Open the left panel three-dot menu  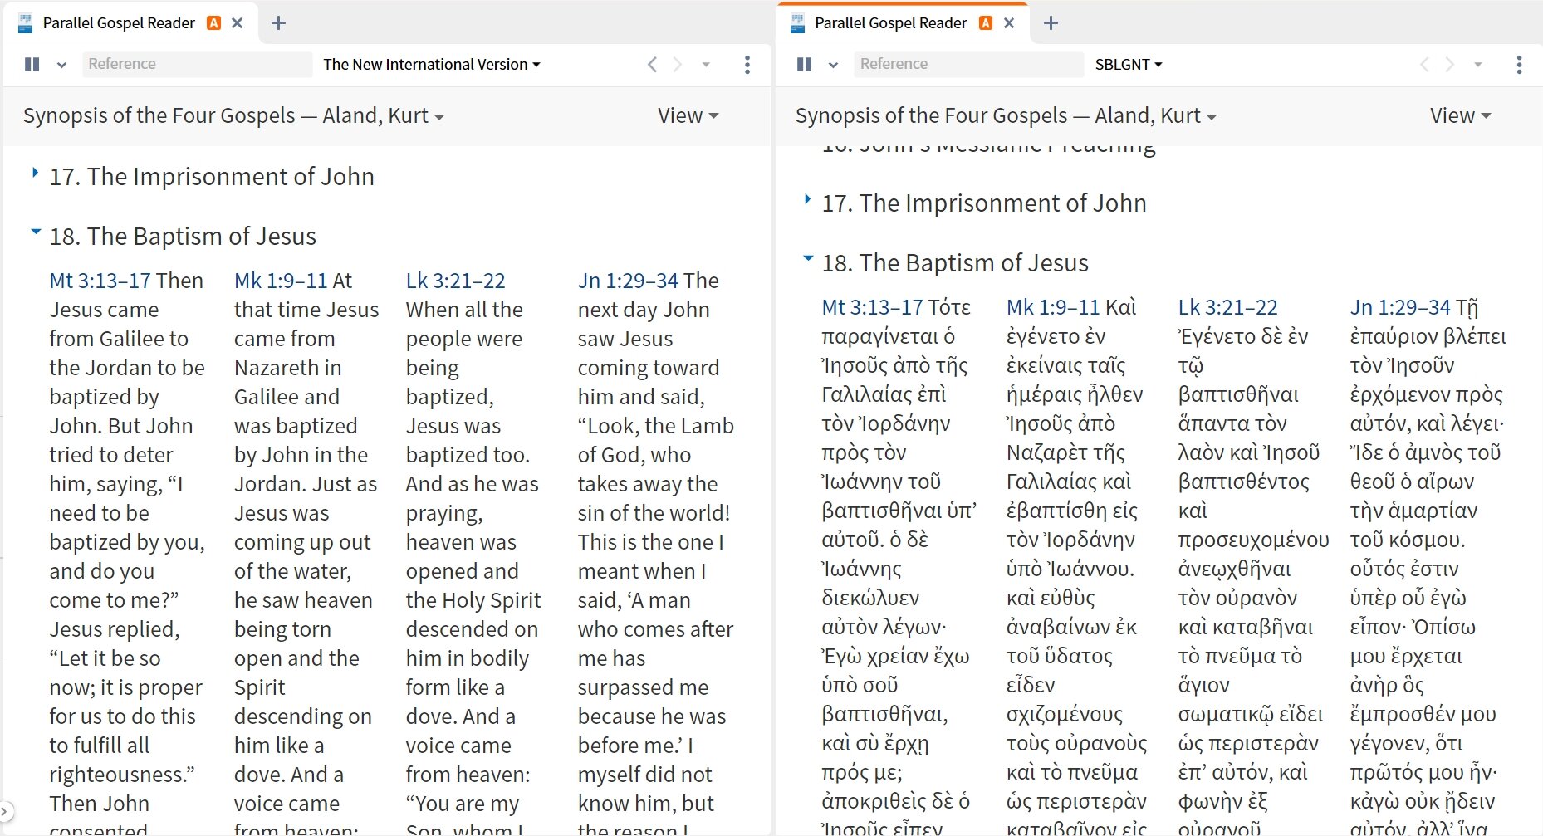(747, 65)
